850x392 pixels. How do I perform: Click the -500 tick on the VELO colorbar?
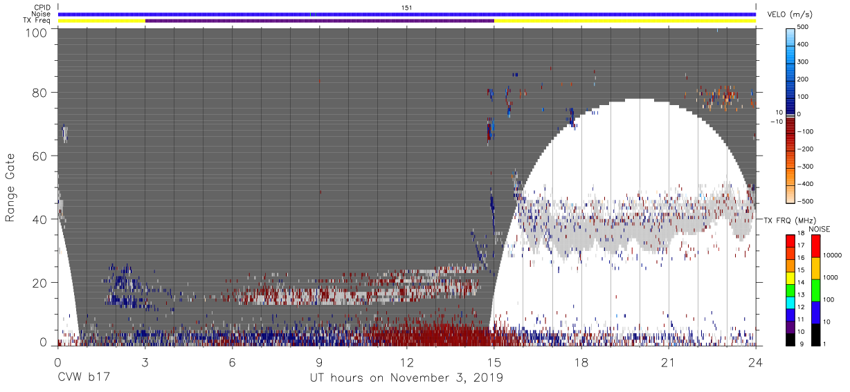(807, 201)
